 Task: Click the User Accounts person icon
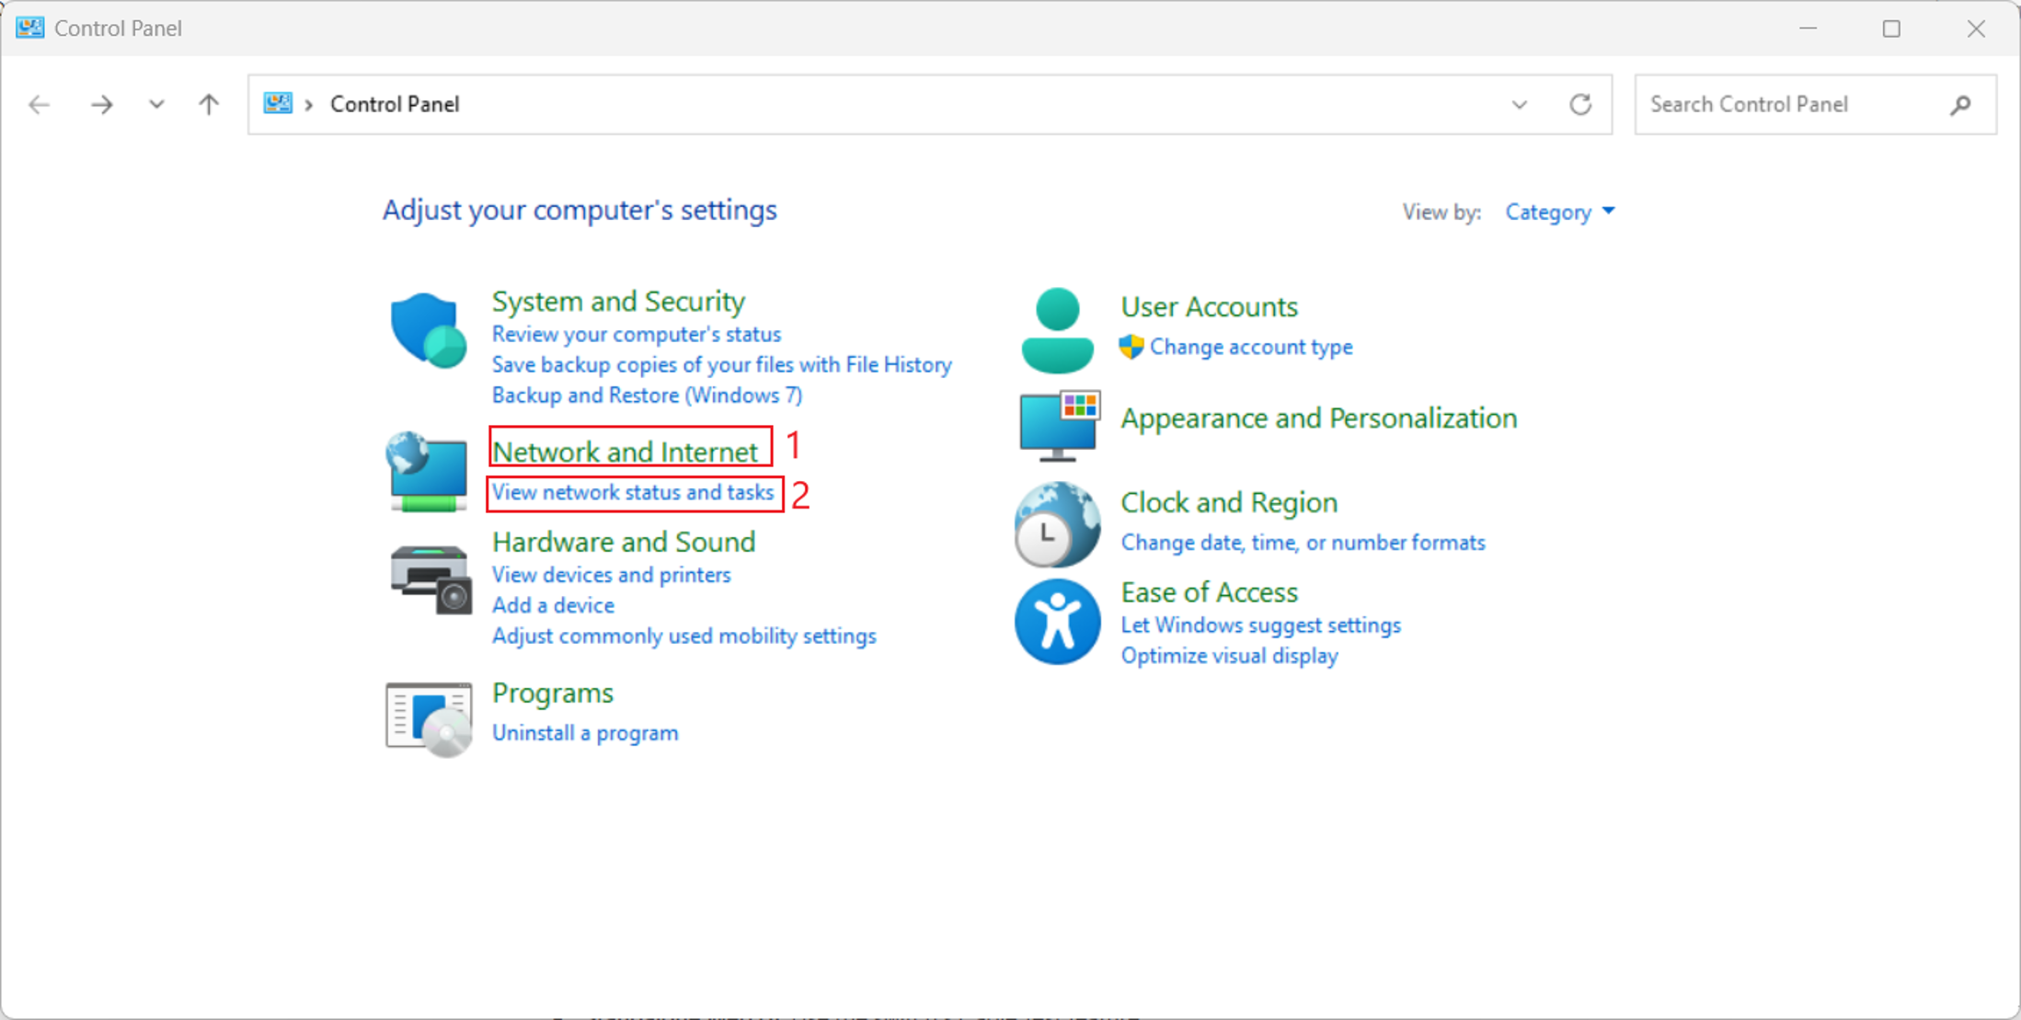pyautogui.click(x=1057, y=330)
